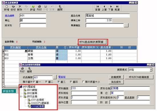157x111 pixels.
Task: Click the 產品基數 field in tree window
Action: point(143,98)
